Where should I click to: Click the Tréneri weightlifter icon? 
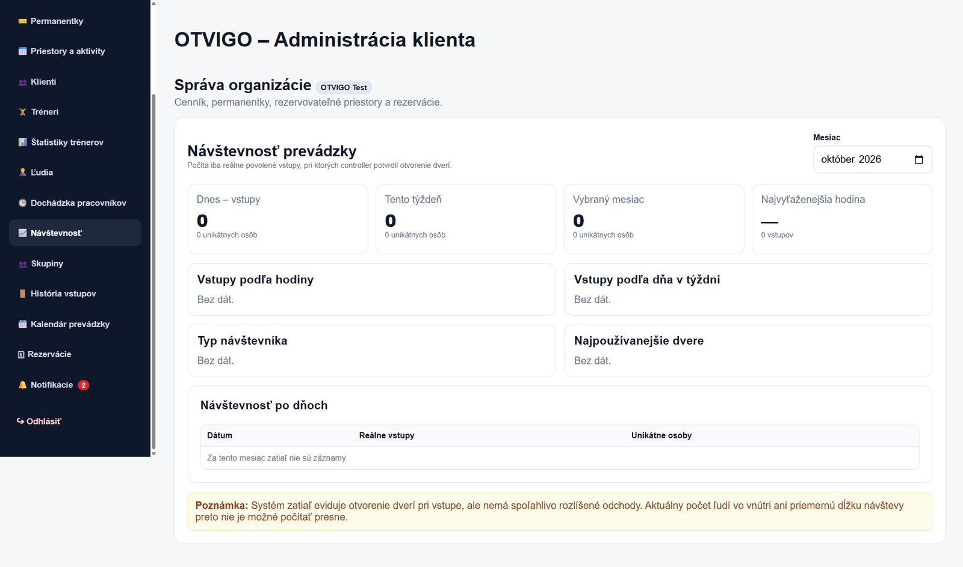[x=22, y=112]
